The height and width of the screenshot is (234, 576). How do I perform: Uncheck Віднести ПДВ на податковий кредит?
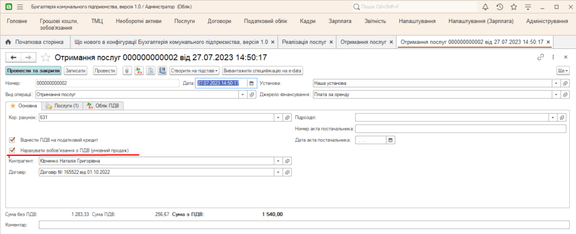click(x=12, y=139)
